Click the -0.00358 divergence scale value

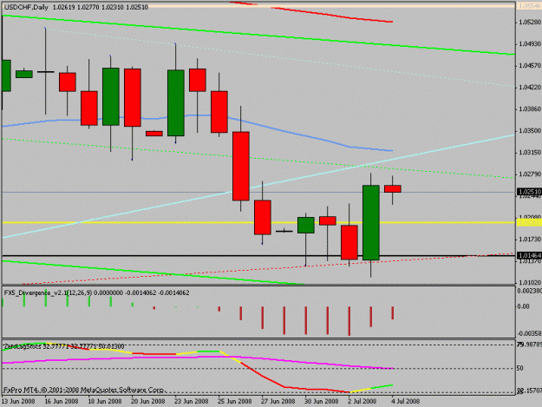click(529, 333)
